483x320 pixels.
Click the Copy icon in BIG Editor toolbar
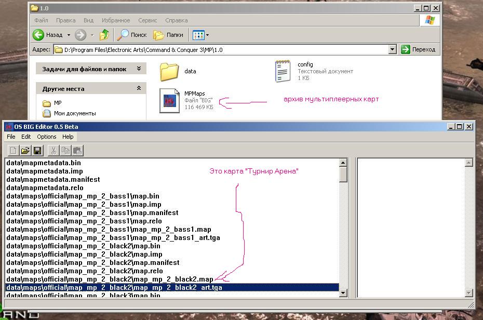tap(65, 151)
